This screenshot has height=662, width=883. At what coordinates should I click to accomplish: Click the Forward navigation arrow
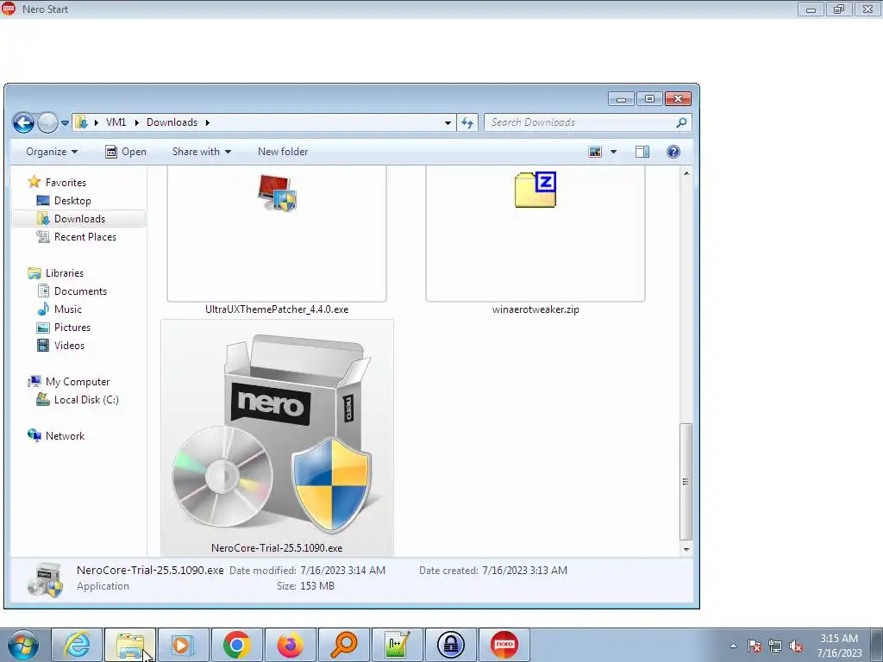(x=47, y=122)
